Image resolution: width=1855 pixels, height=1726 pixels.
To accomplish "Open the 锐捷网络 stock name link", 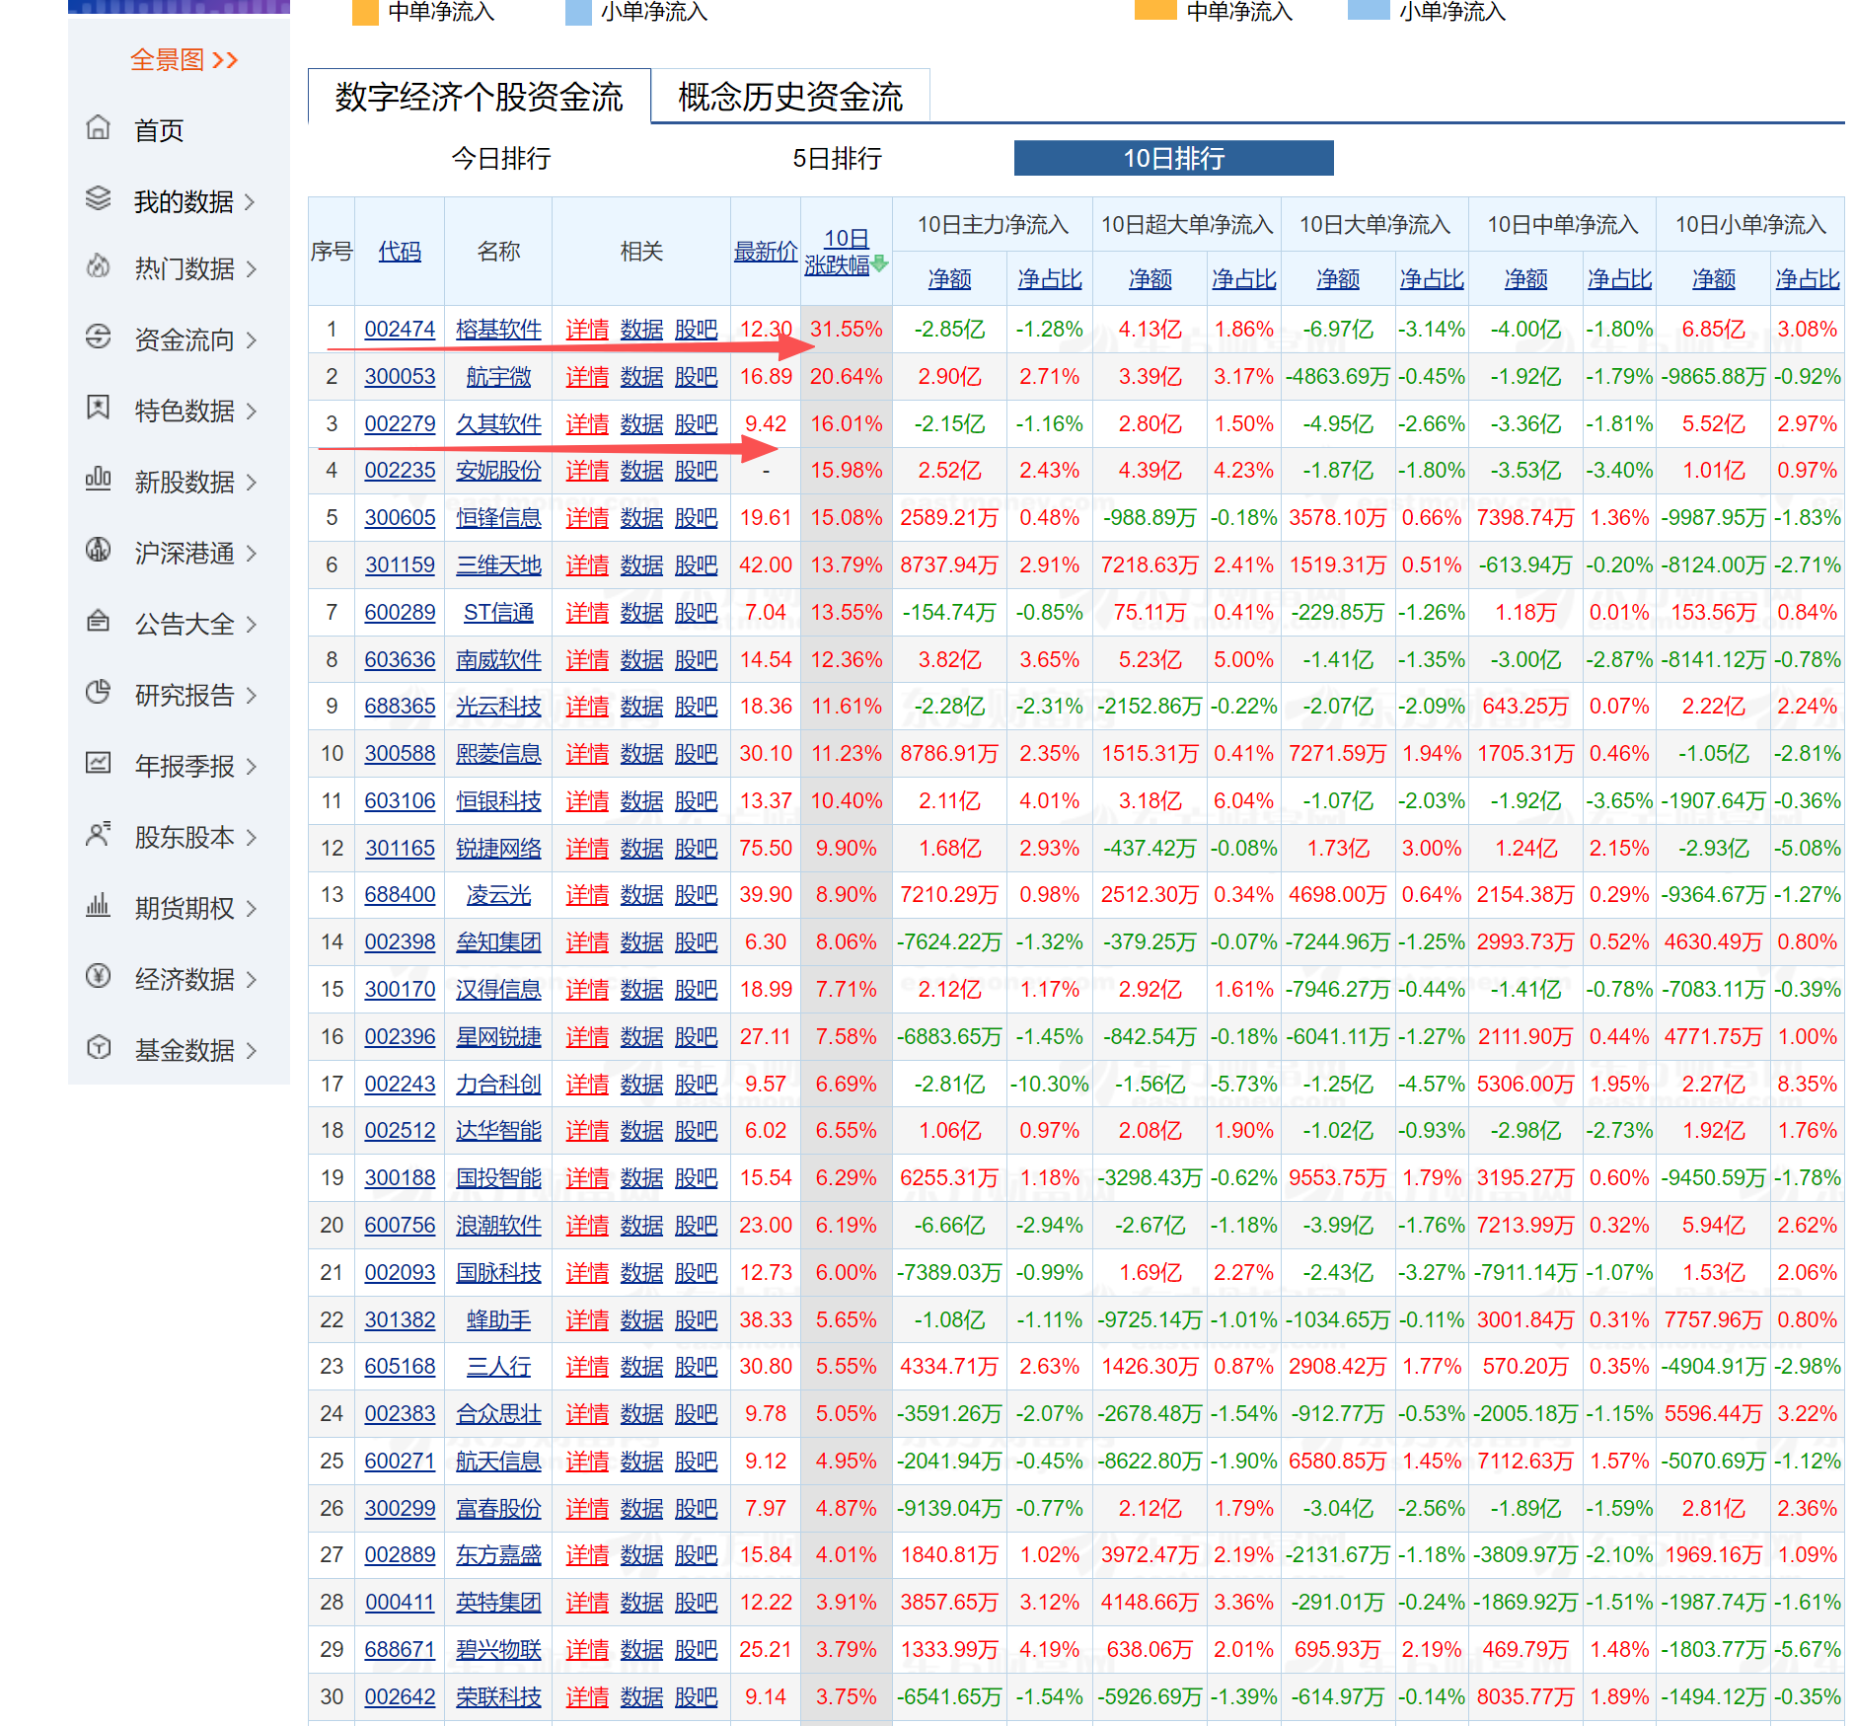I will (498, 849).
